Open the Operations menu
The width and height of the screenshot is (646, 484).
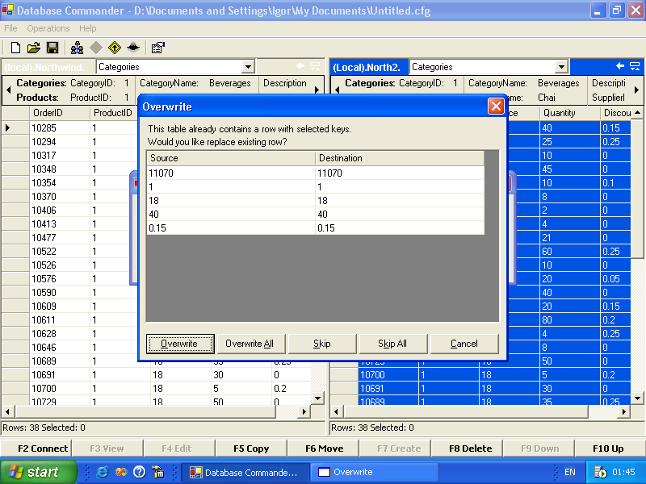(48, 28)
